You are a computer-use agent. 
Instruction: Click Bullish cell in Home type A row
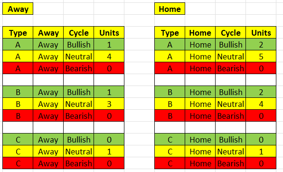[x=231, y=45]
